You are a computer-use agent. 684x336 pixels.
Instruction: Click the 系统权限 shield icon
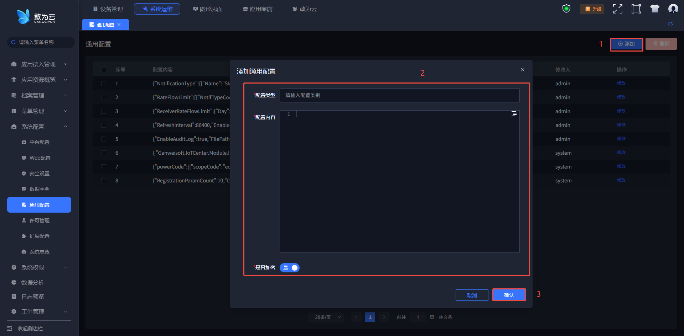[14, 267]
